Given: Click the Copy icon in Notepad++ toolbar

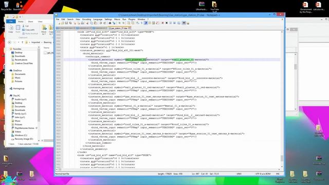Looking at the screenshot, I should coord(92,23).
